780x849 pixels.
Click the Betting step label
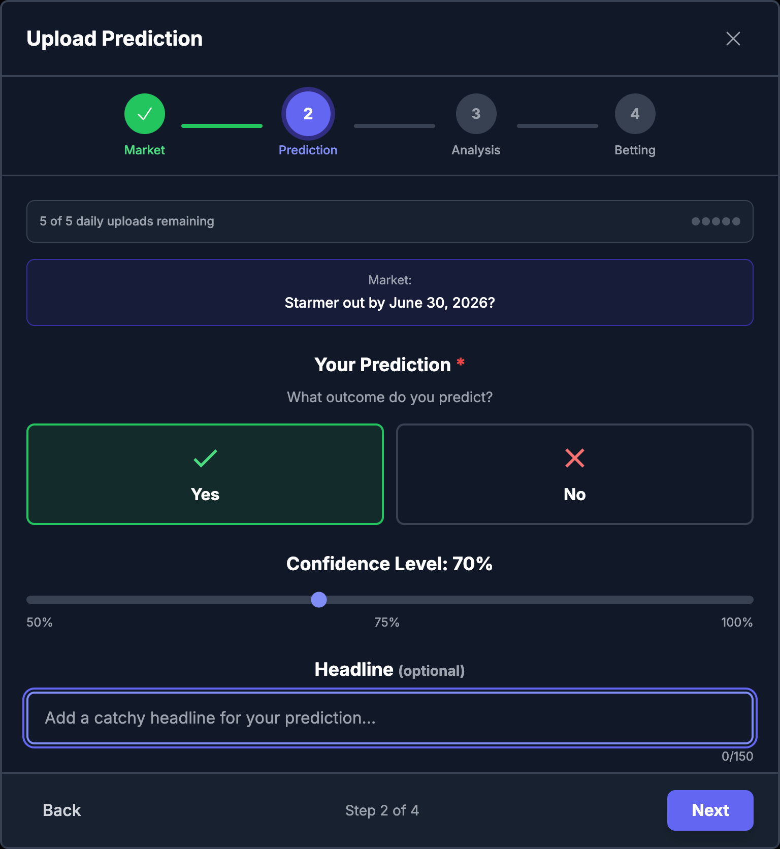[x=635, y=150]
